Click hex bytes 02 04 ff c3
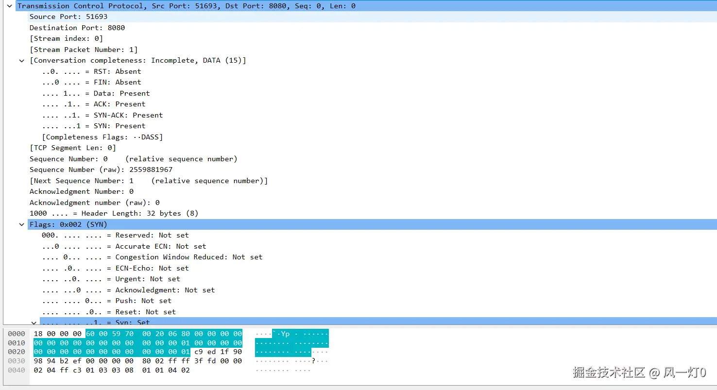 pos(58,370)
